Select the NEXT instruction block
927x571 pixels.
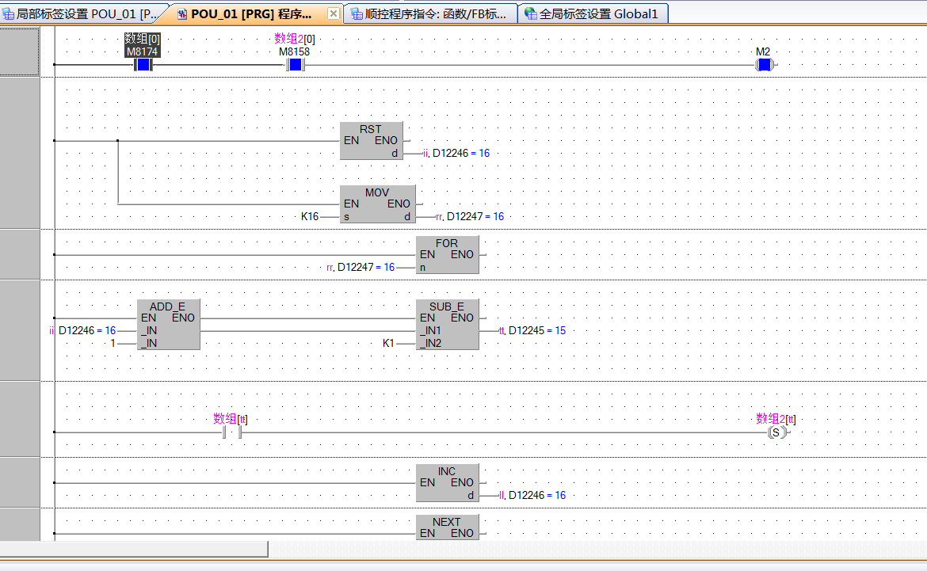click(x=447, y=527)
